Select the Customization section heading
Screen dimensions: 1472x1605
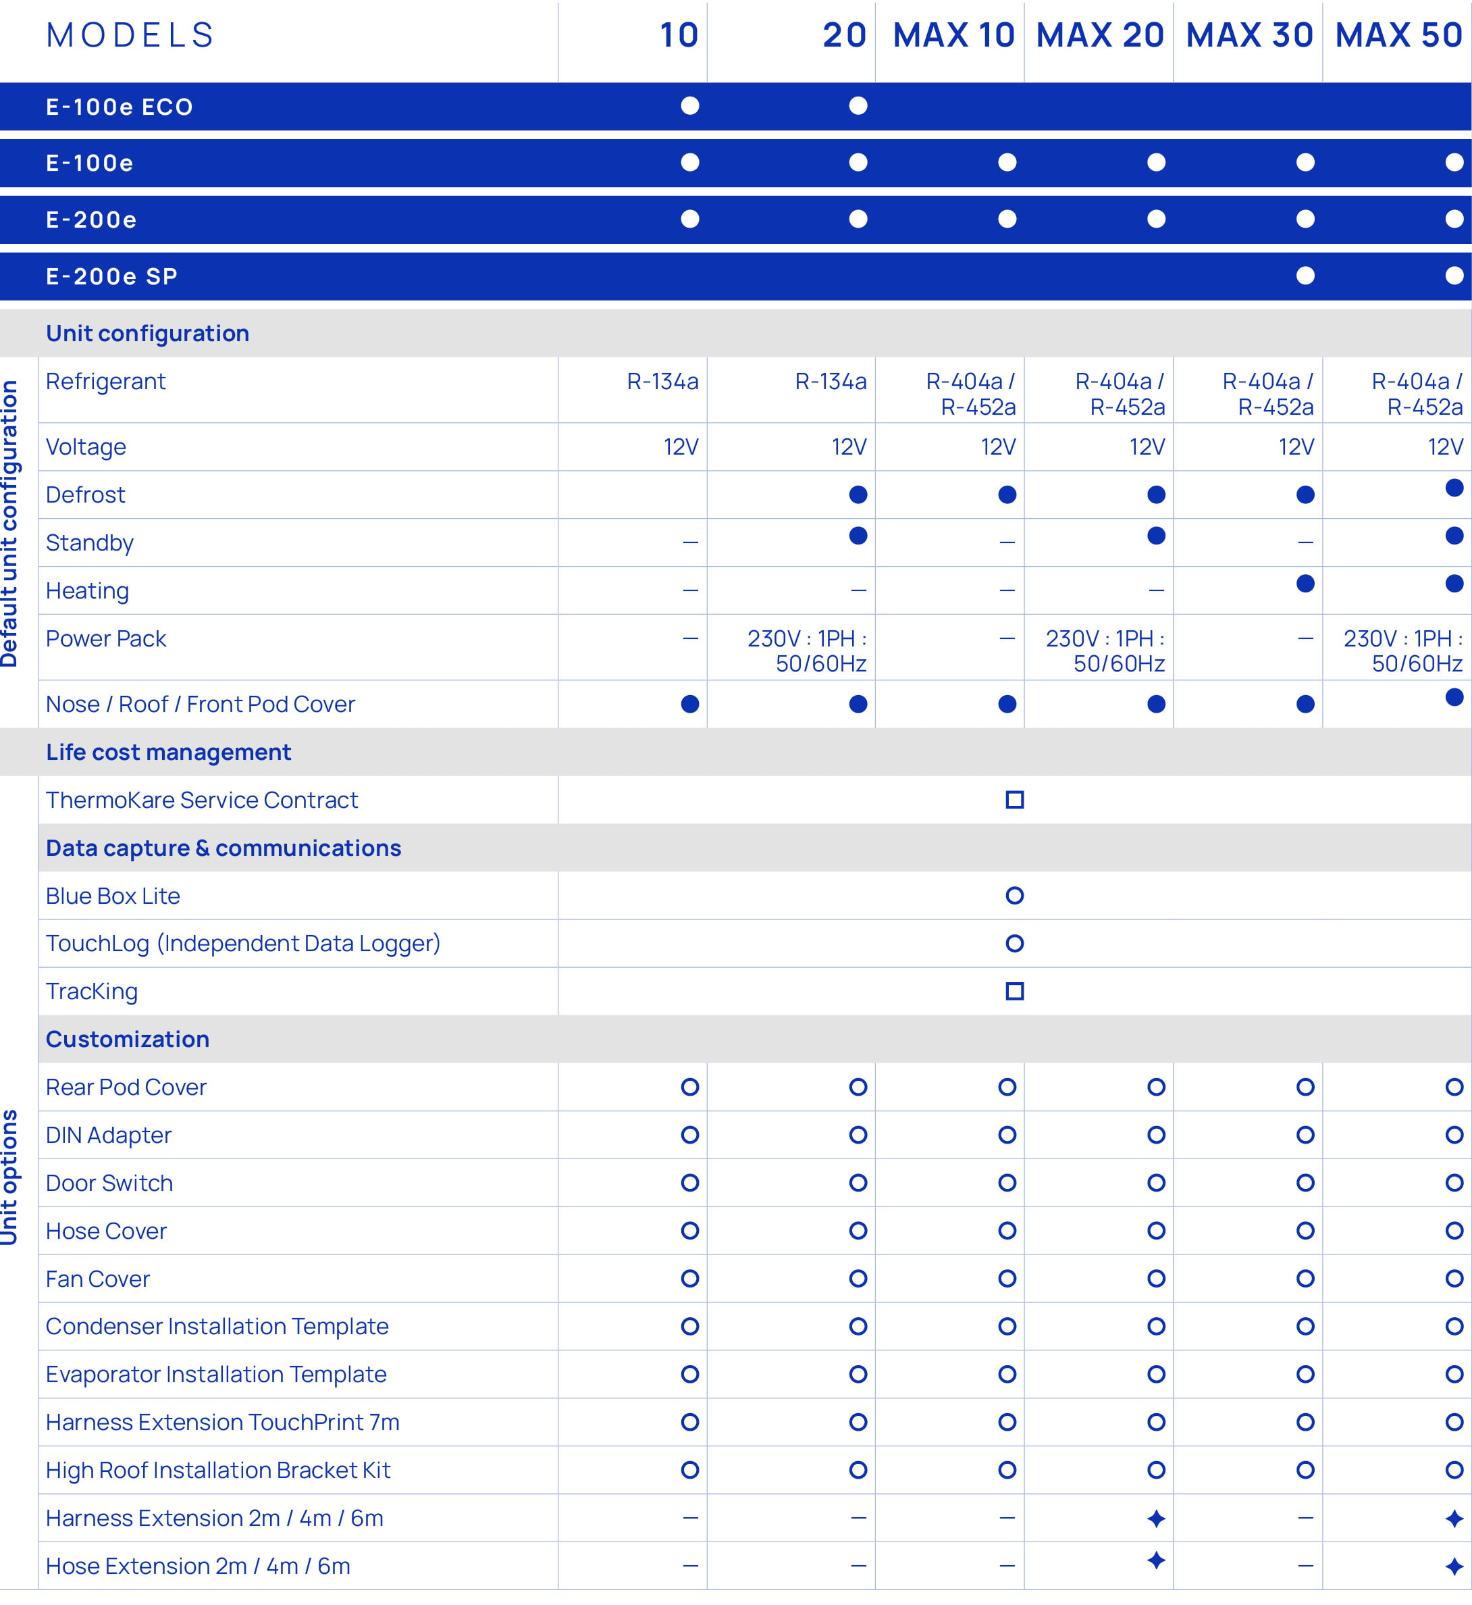click(128, 1039)
